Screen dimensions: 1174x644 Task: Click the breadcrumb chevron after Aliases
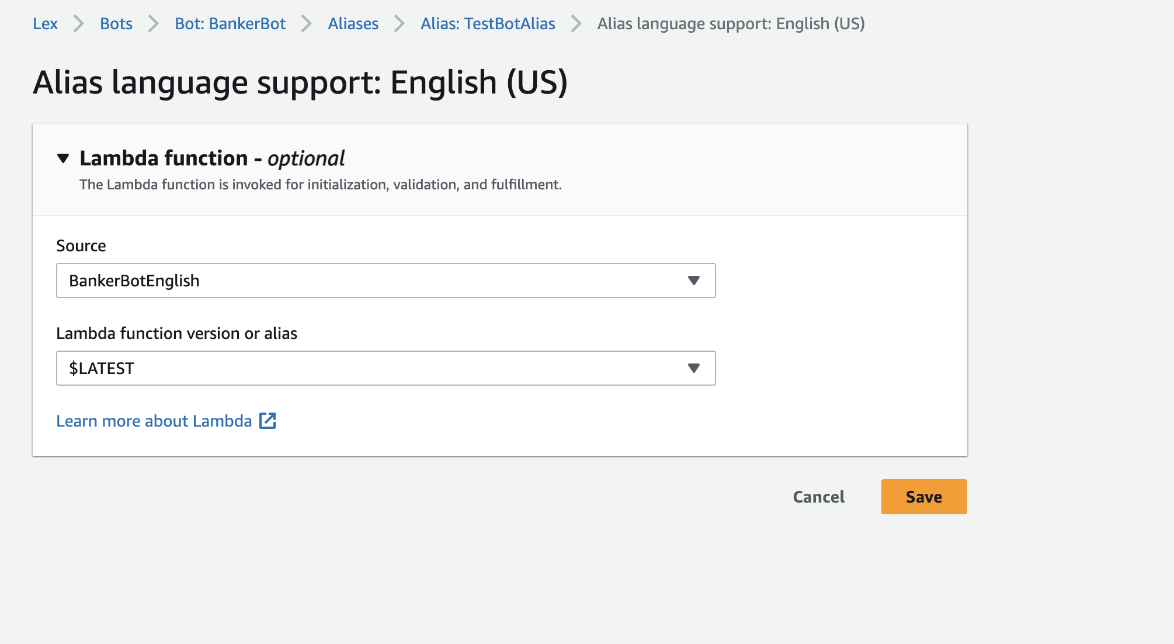[400, 24]
